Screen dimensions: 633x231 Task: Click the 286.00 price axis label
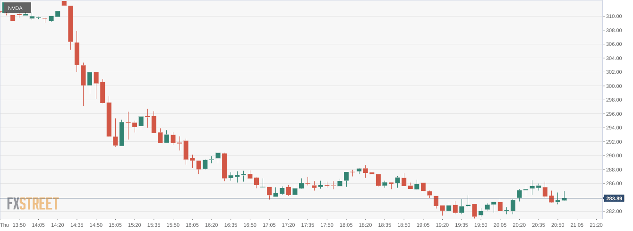point(614,183)
